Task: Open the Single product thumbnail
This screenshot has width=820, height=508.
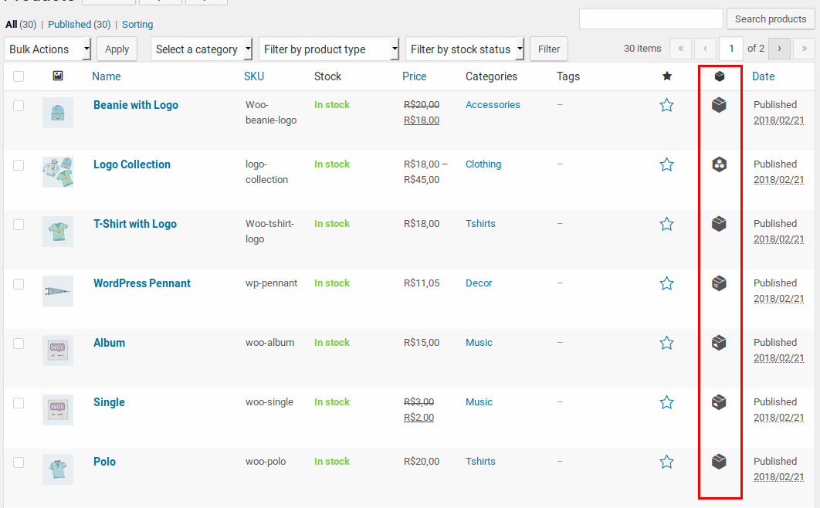Action: click(58, 410)
